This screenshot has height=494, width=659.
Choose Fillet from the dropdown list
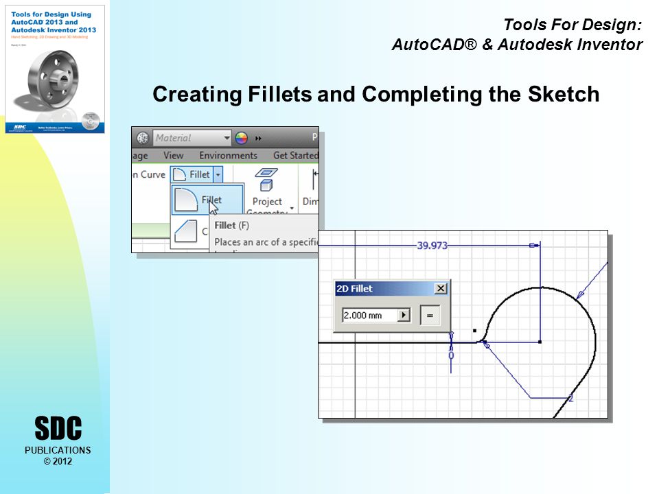pyautogui.click(x=207, y=200)
